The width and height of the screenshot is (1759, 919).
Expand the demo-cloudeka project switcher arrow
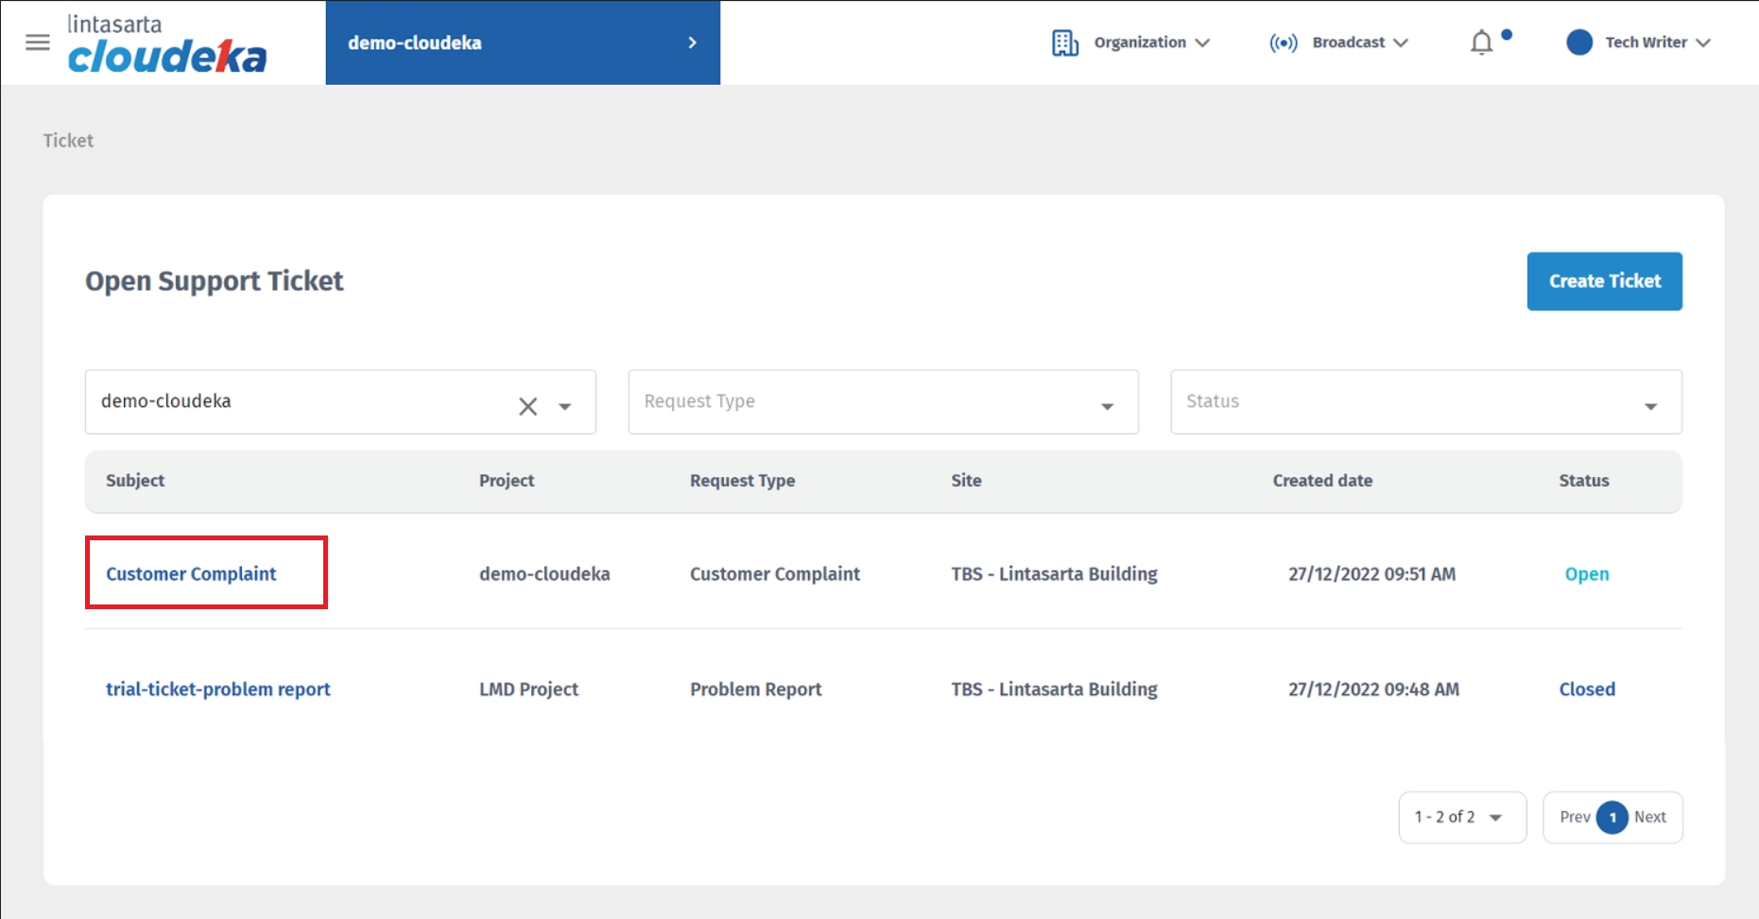[692, 43]
